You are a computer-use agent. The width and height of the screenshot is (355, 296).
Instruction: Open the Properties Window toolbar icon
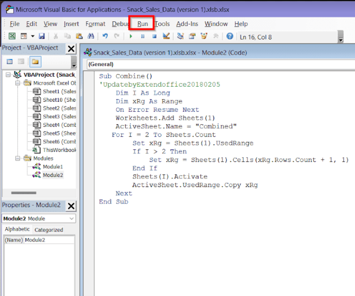click(x=192, y=36)
